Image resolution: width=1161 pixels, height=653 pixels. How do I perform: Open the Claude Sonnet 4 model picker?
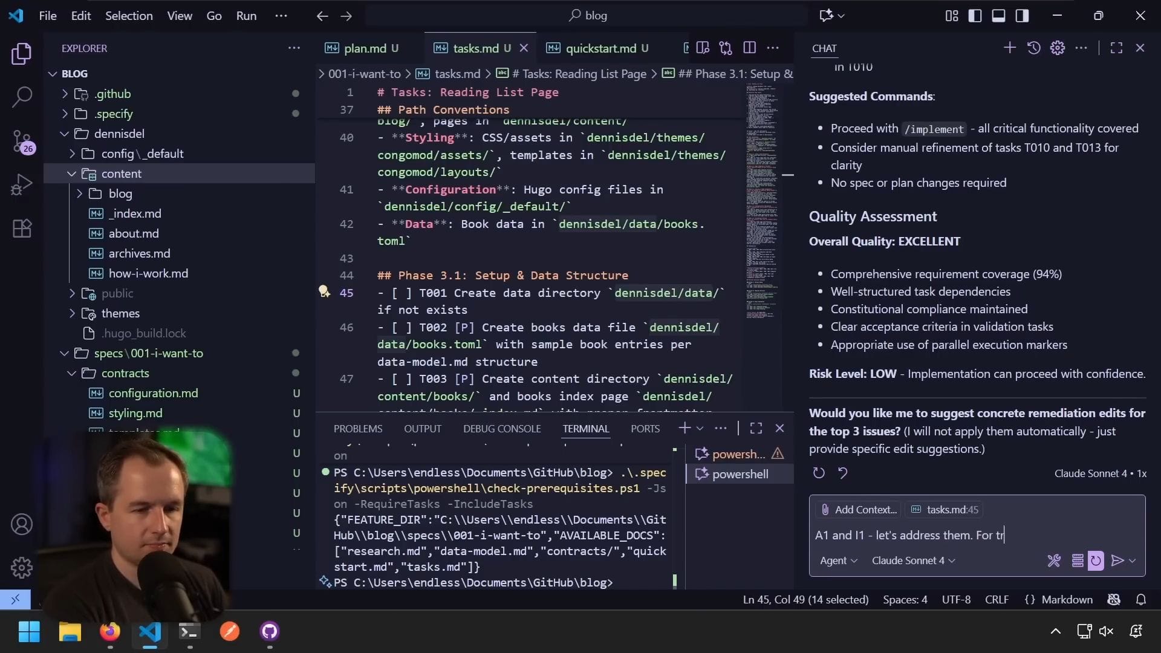(913, 560)
